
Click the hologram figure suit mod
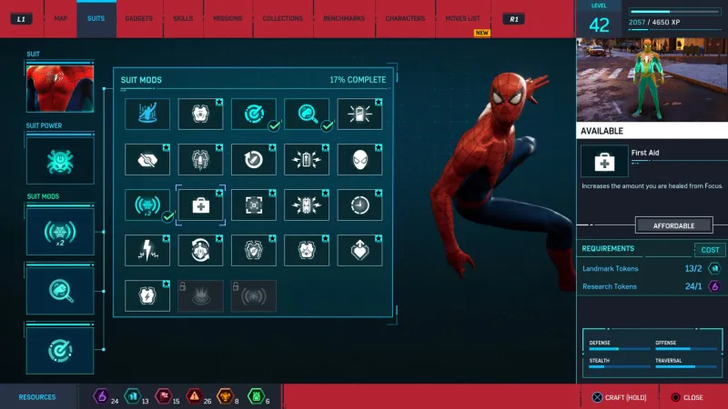tap(147, 115)
